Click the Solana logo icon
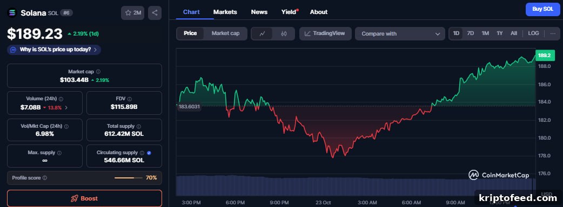The width and height of the screenshot is (563, 207). [x=12, y=13]
